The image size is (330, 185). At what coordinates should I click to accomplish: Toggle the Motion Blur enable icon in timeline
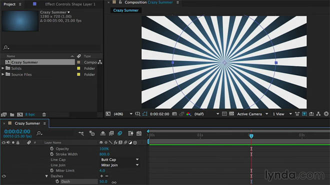(x=120, y=133)
